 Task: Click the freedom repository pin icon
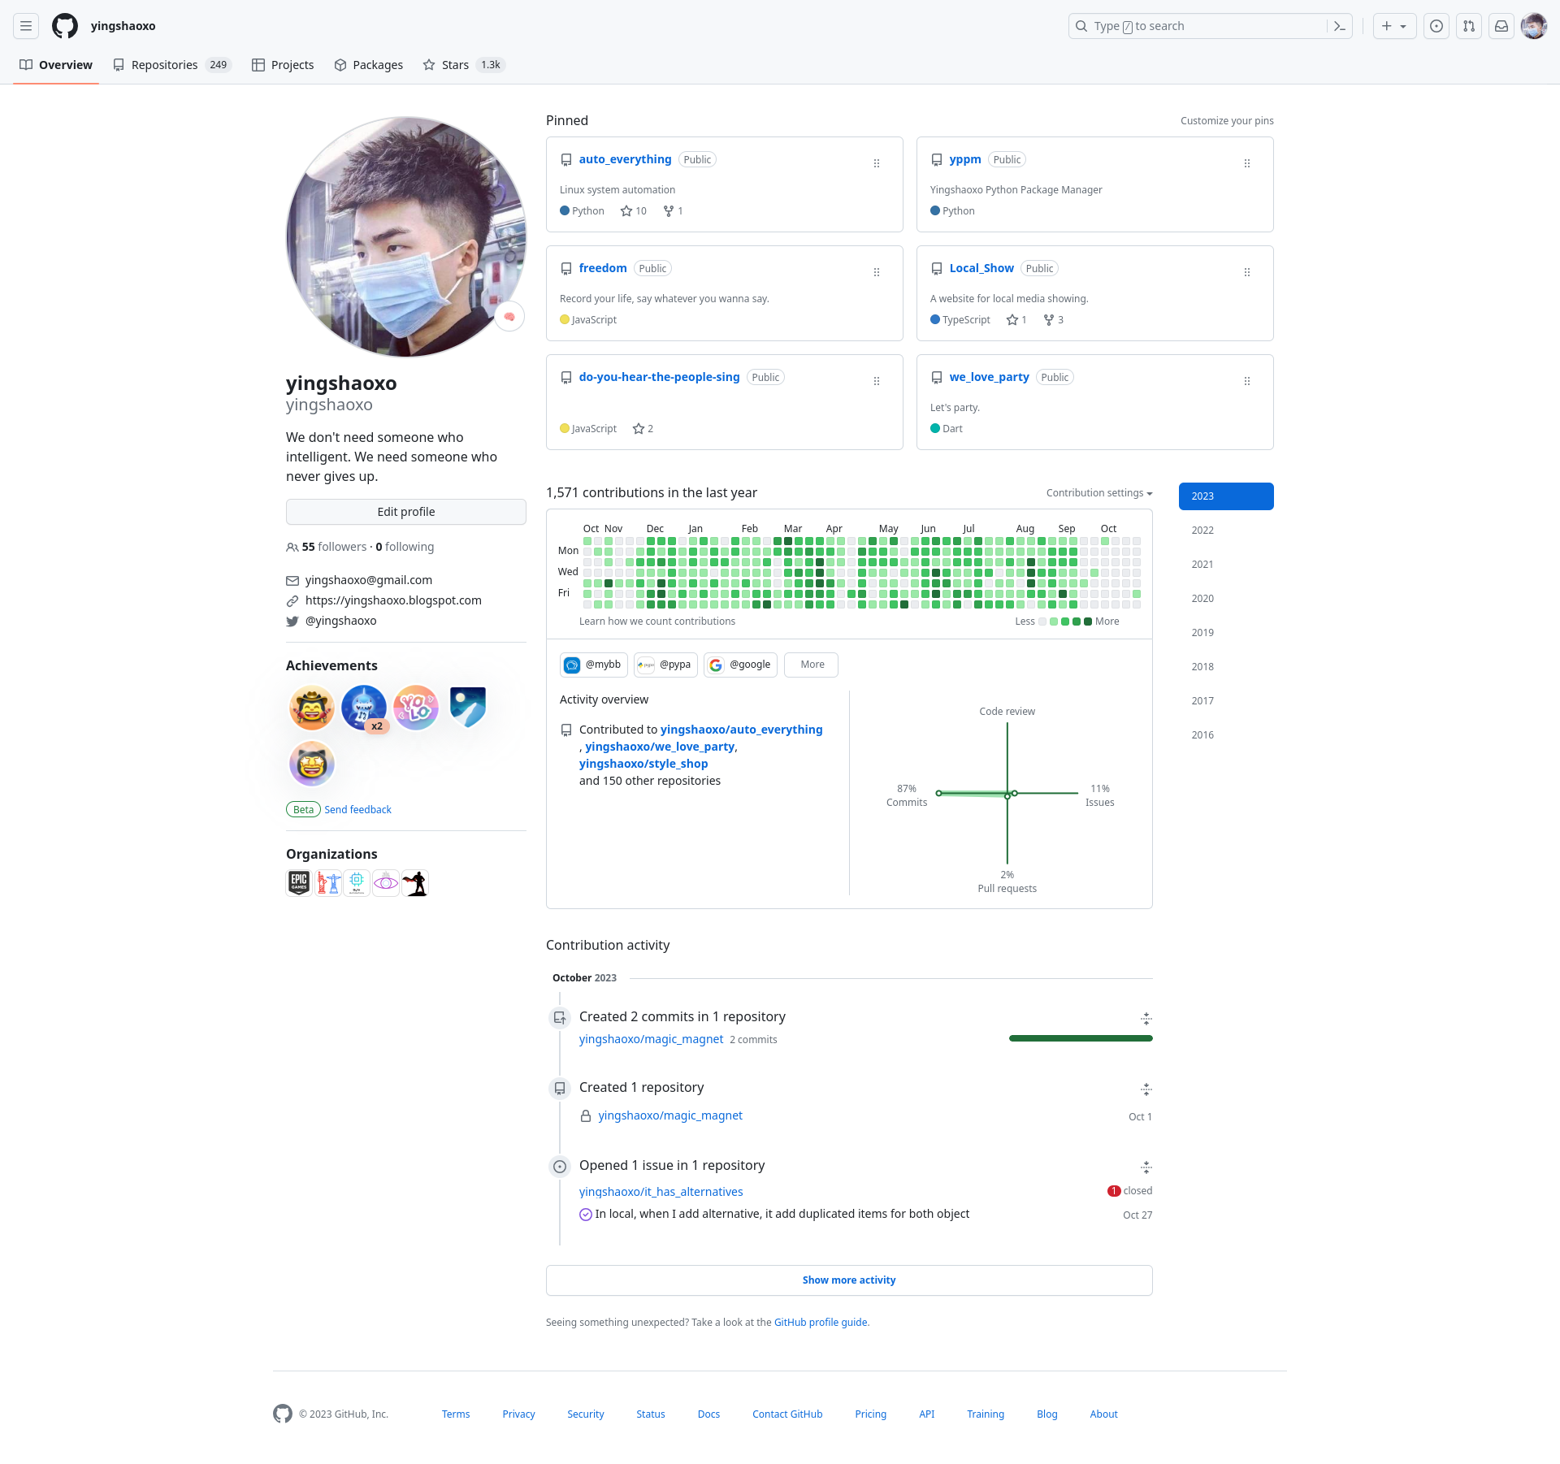(x=877, y=272)
